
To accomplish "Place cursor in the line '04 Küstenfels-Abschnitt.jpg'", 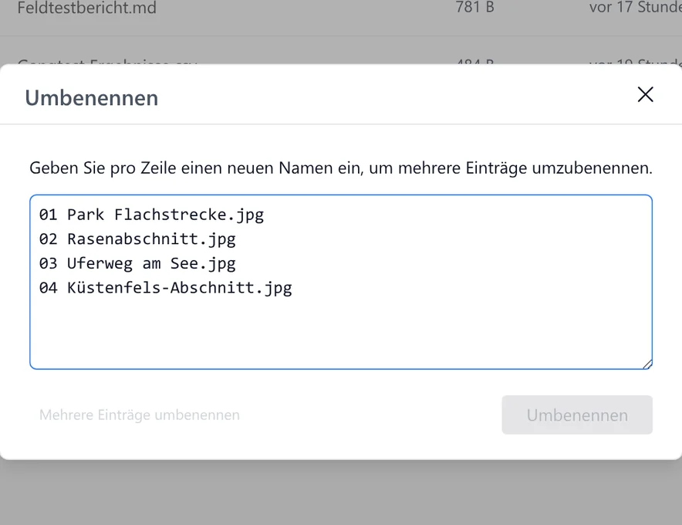I will (166, 288).
